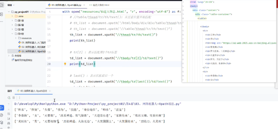Collapse the 第4章 folder

coord(12,34)
